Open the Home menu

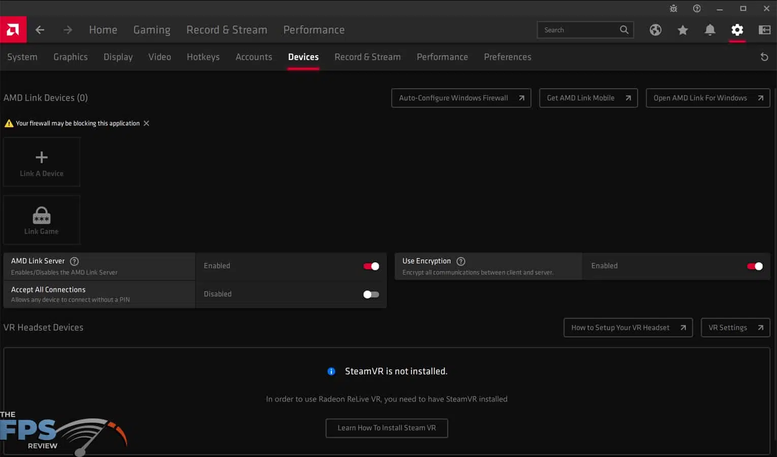tap(103, 30)
